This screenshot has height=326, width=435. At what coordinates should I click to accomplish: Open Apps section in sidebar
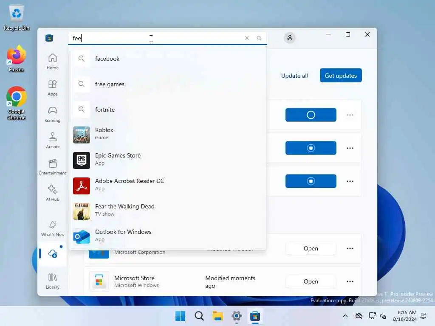coord(52,88)
